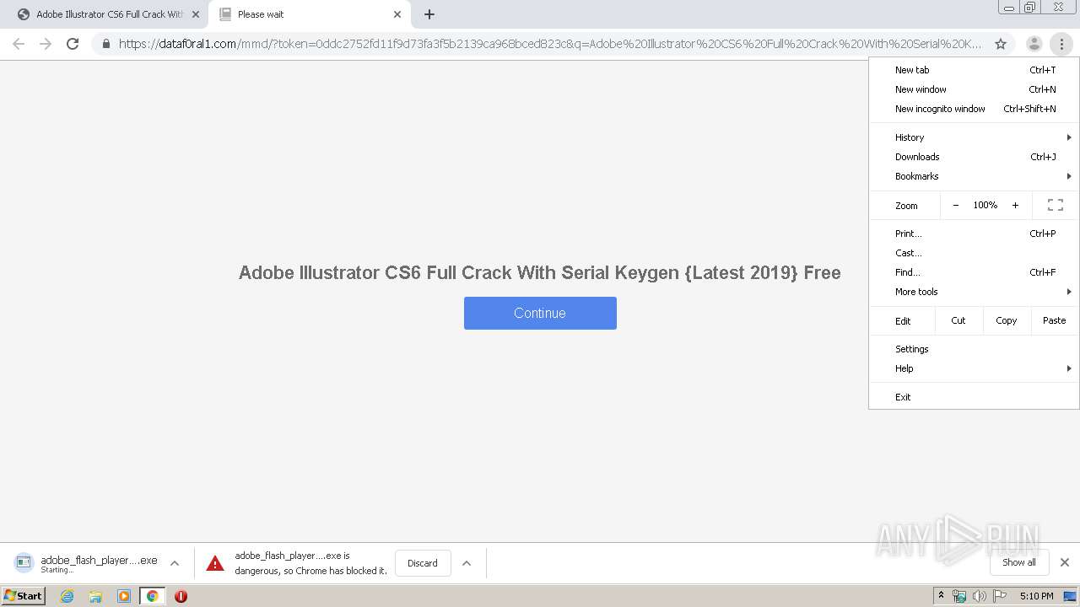Discard the blocked dangerous download
The width and height of the screenshot is (1080, 607).
pyautogui.click(x=423, y=563)
